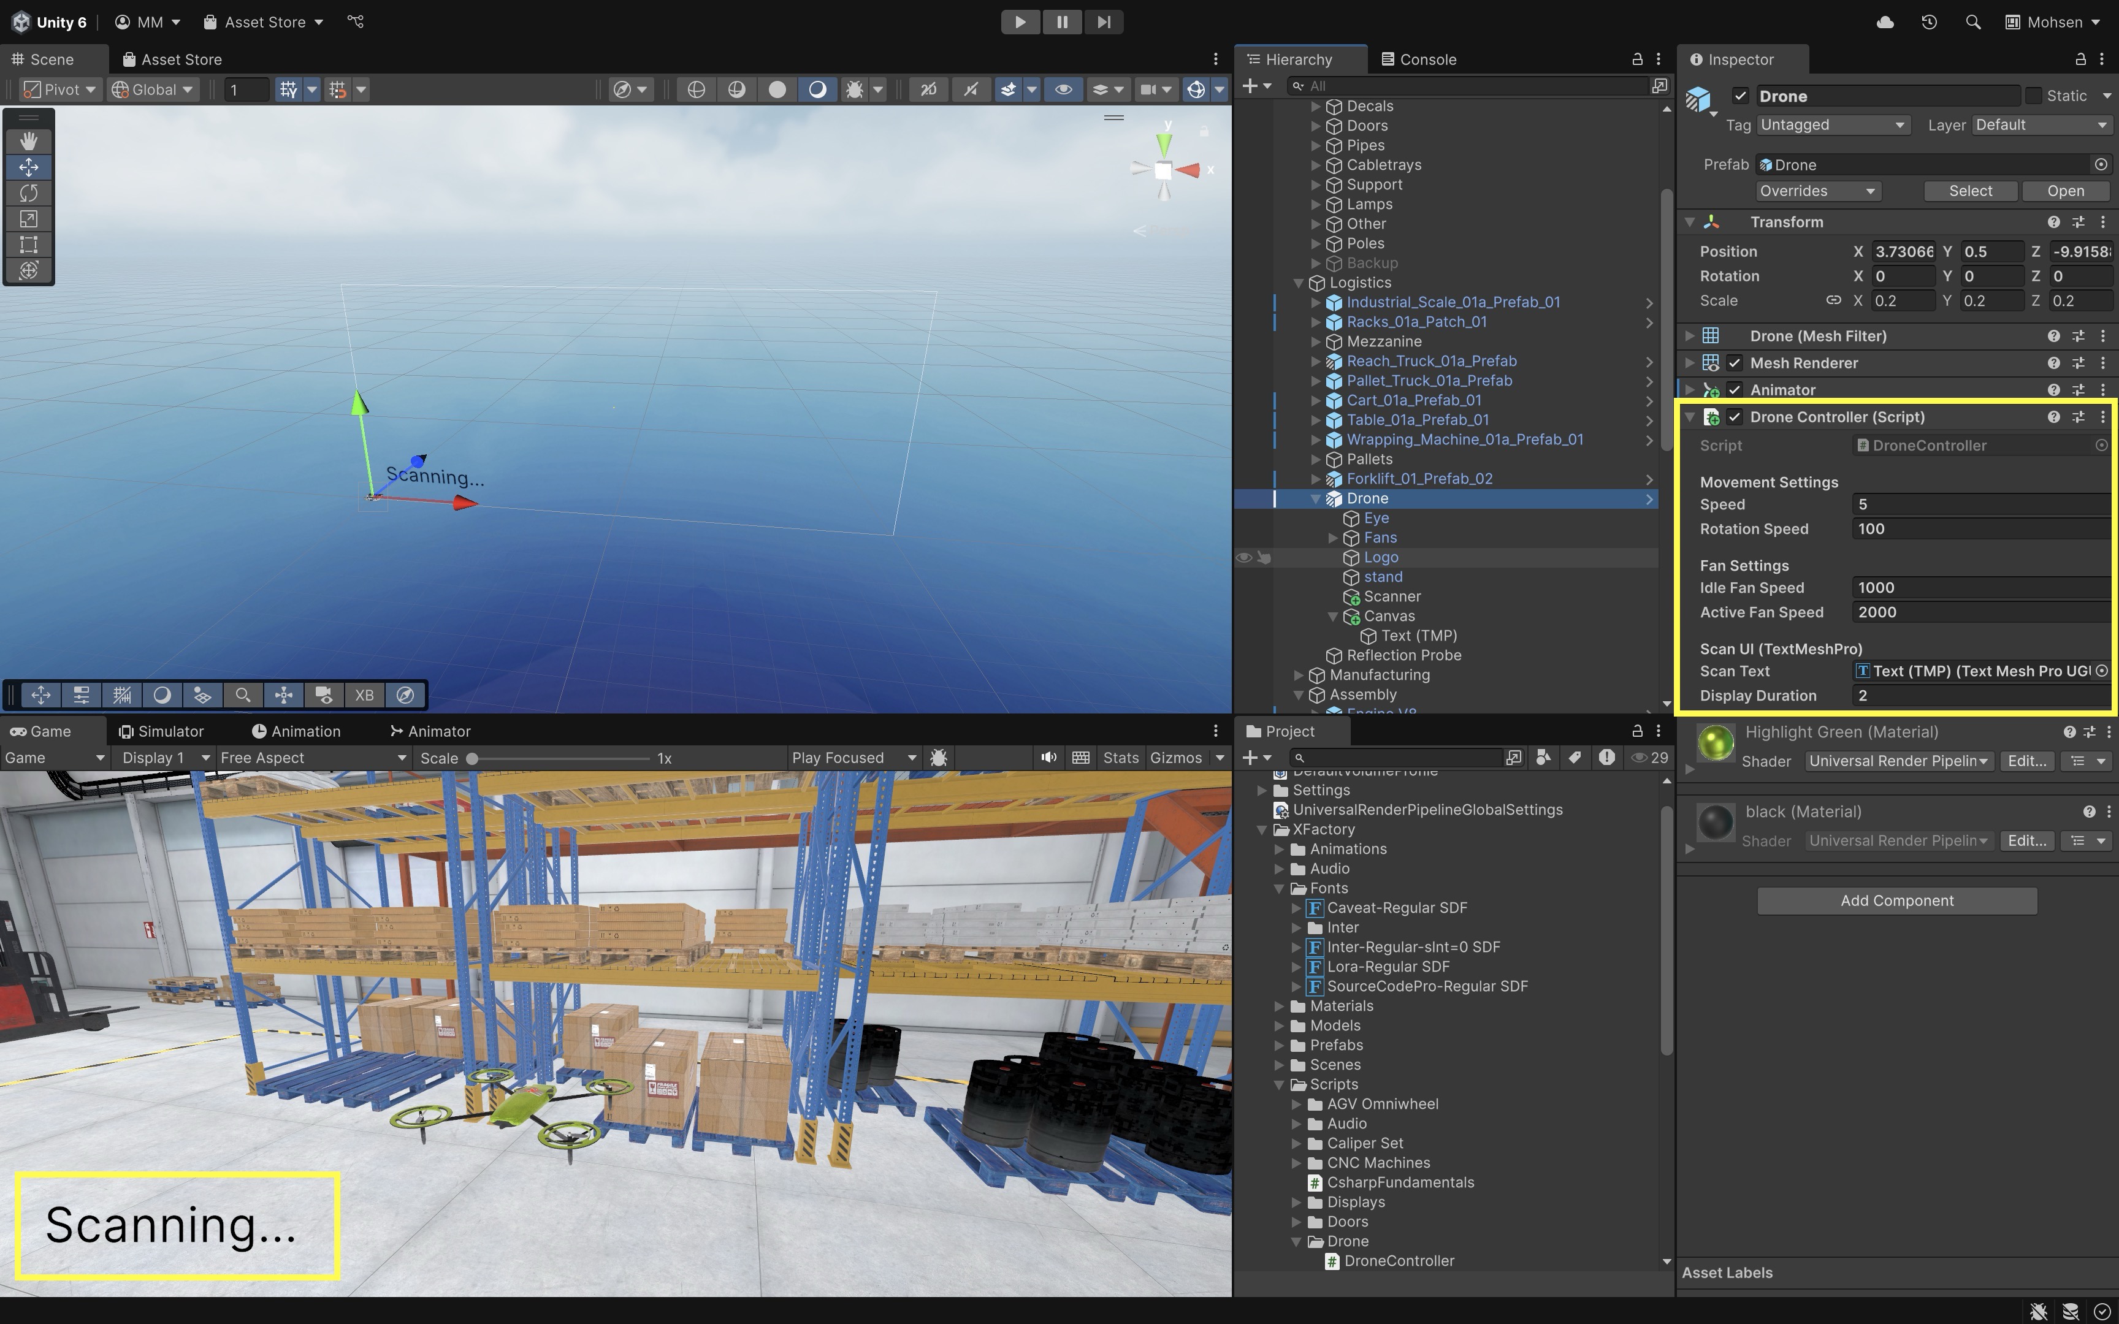2119x1324 pixels.
Task: Click the prefab Open button
Action: (2064, 191)
